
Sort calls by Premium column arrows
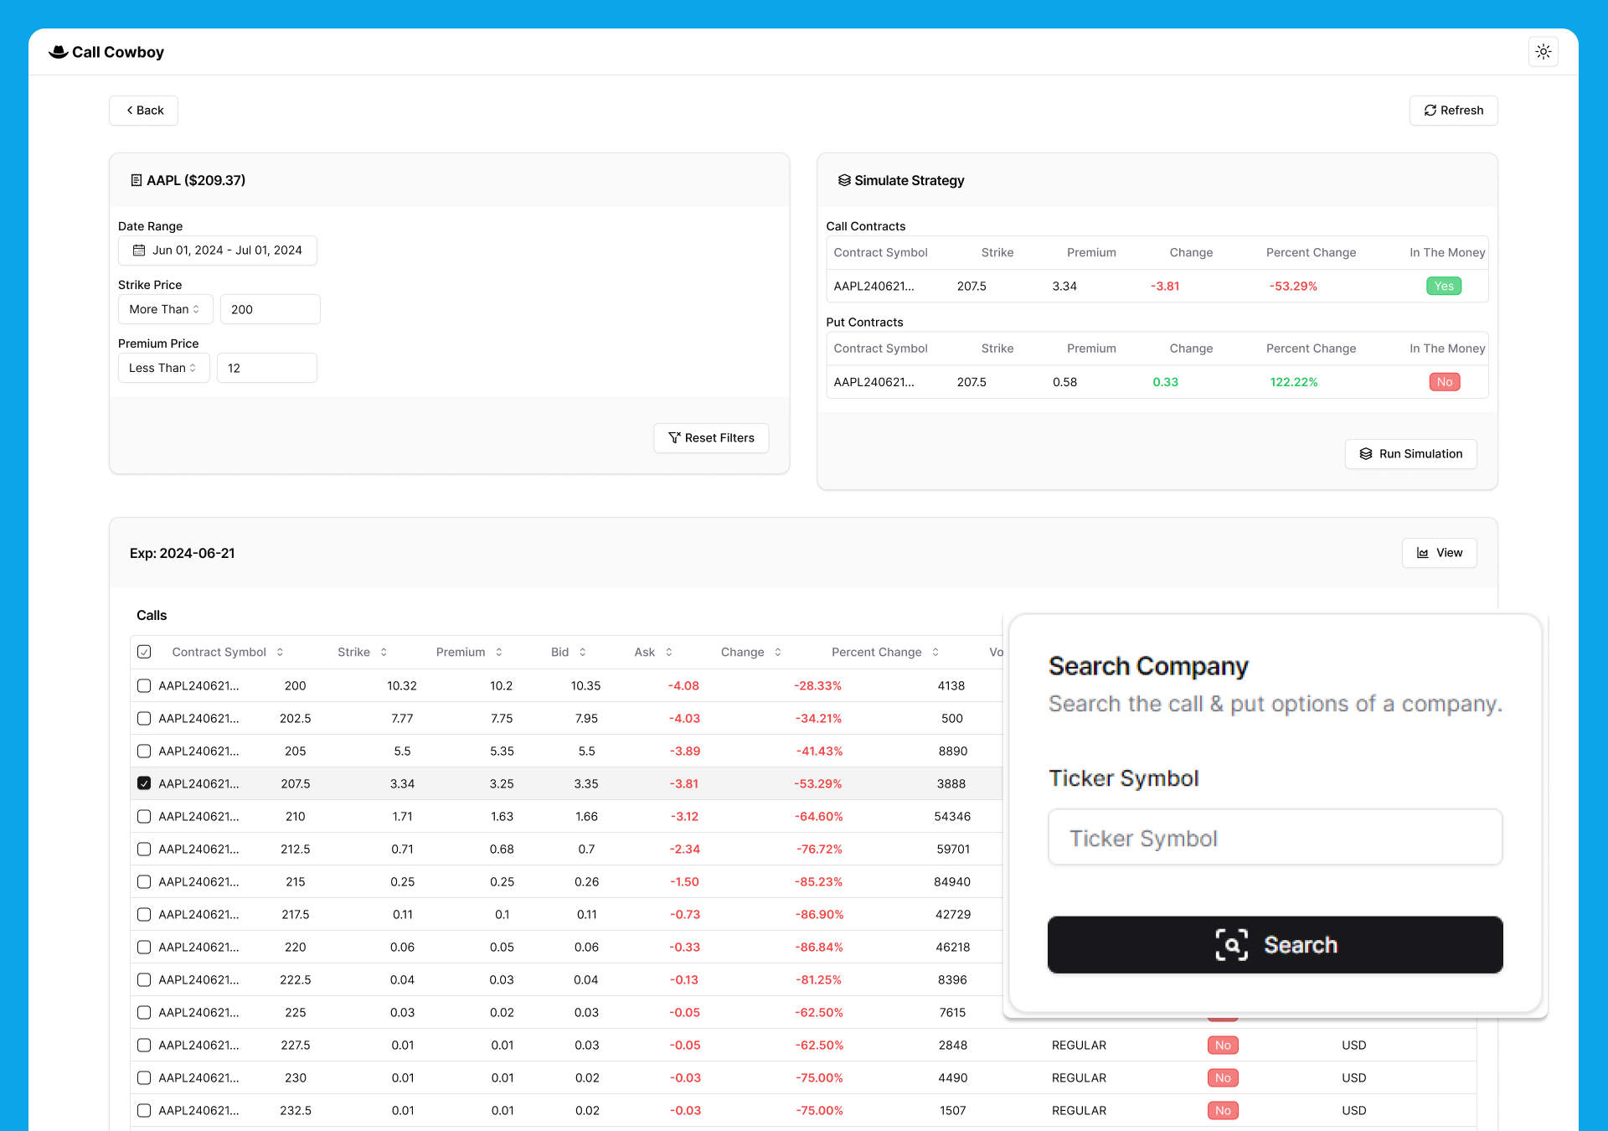click(498, 652)
